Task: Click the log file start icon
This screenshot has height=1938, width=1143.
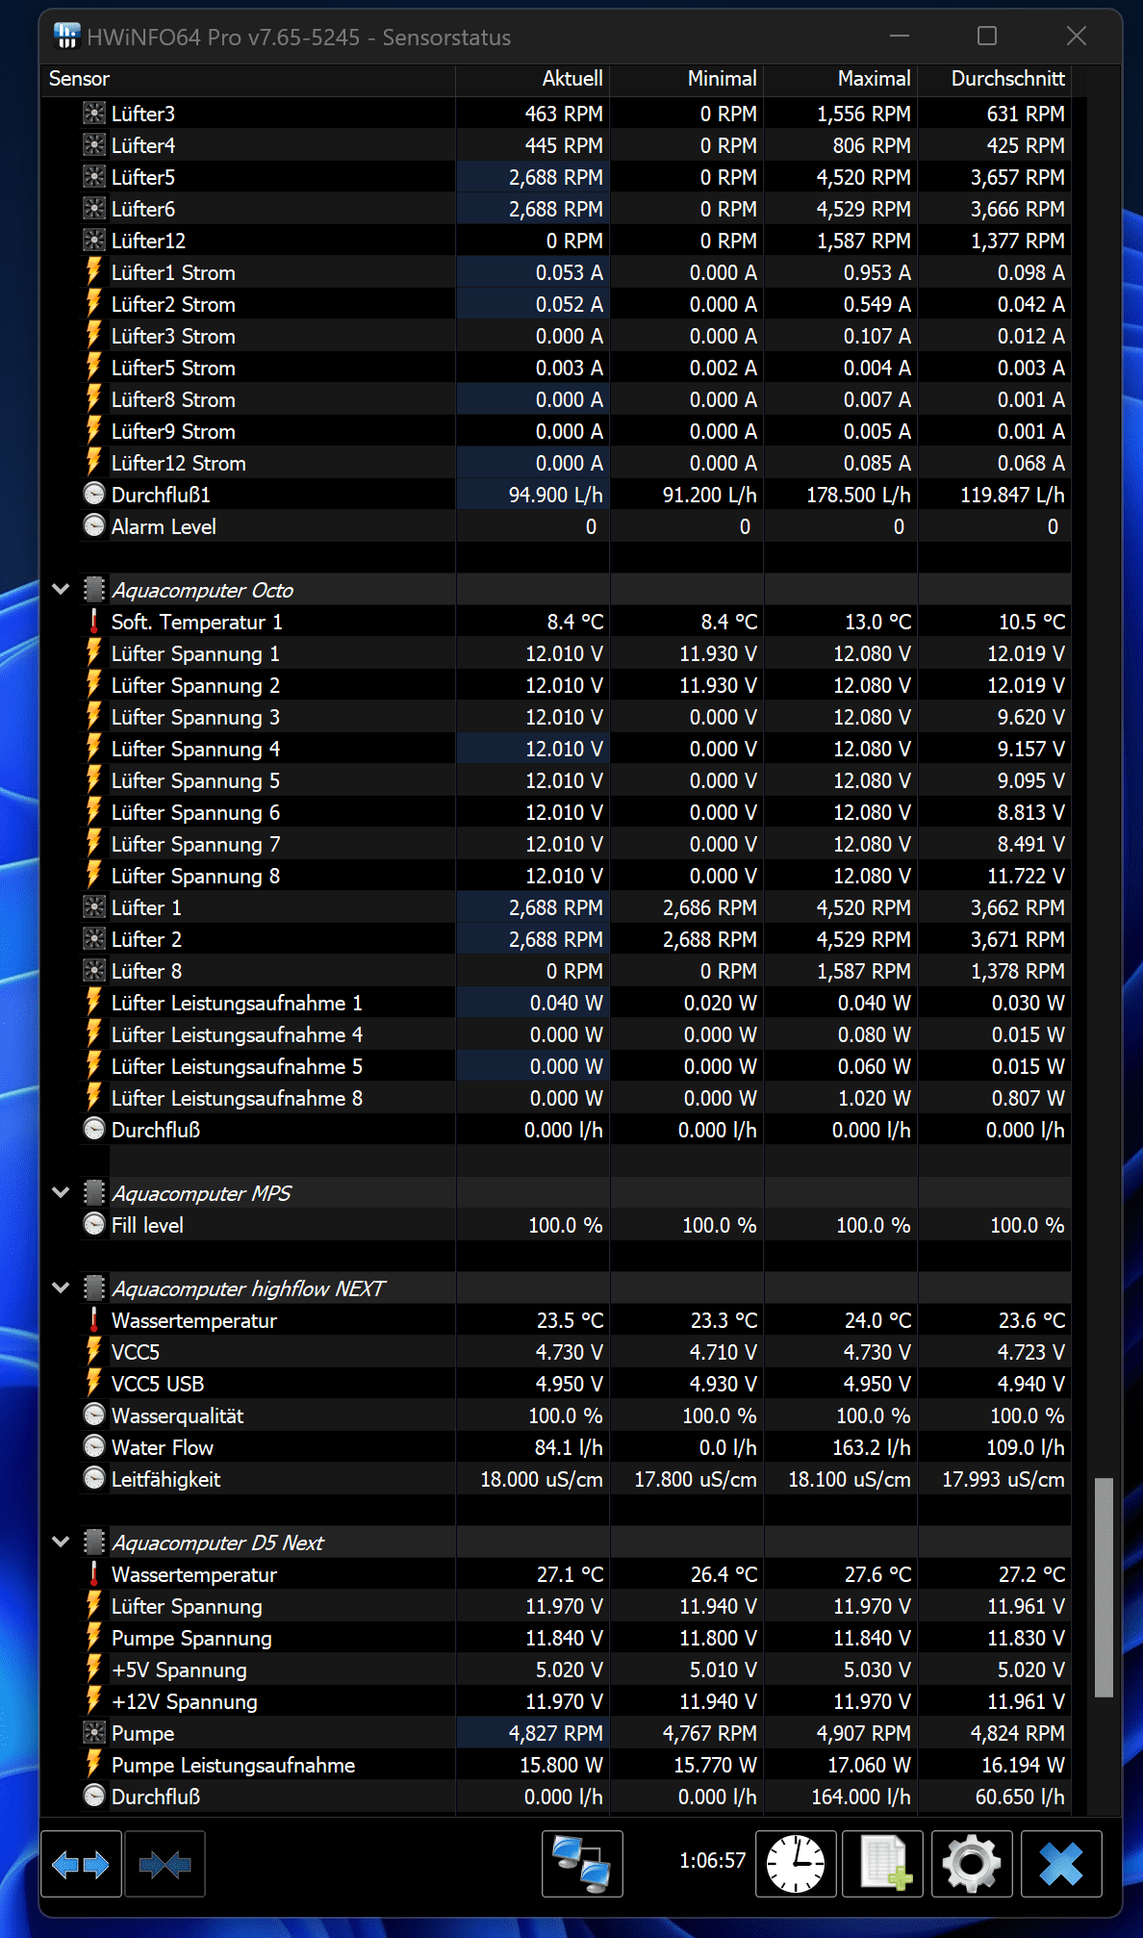Action: pos(882,1865)
